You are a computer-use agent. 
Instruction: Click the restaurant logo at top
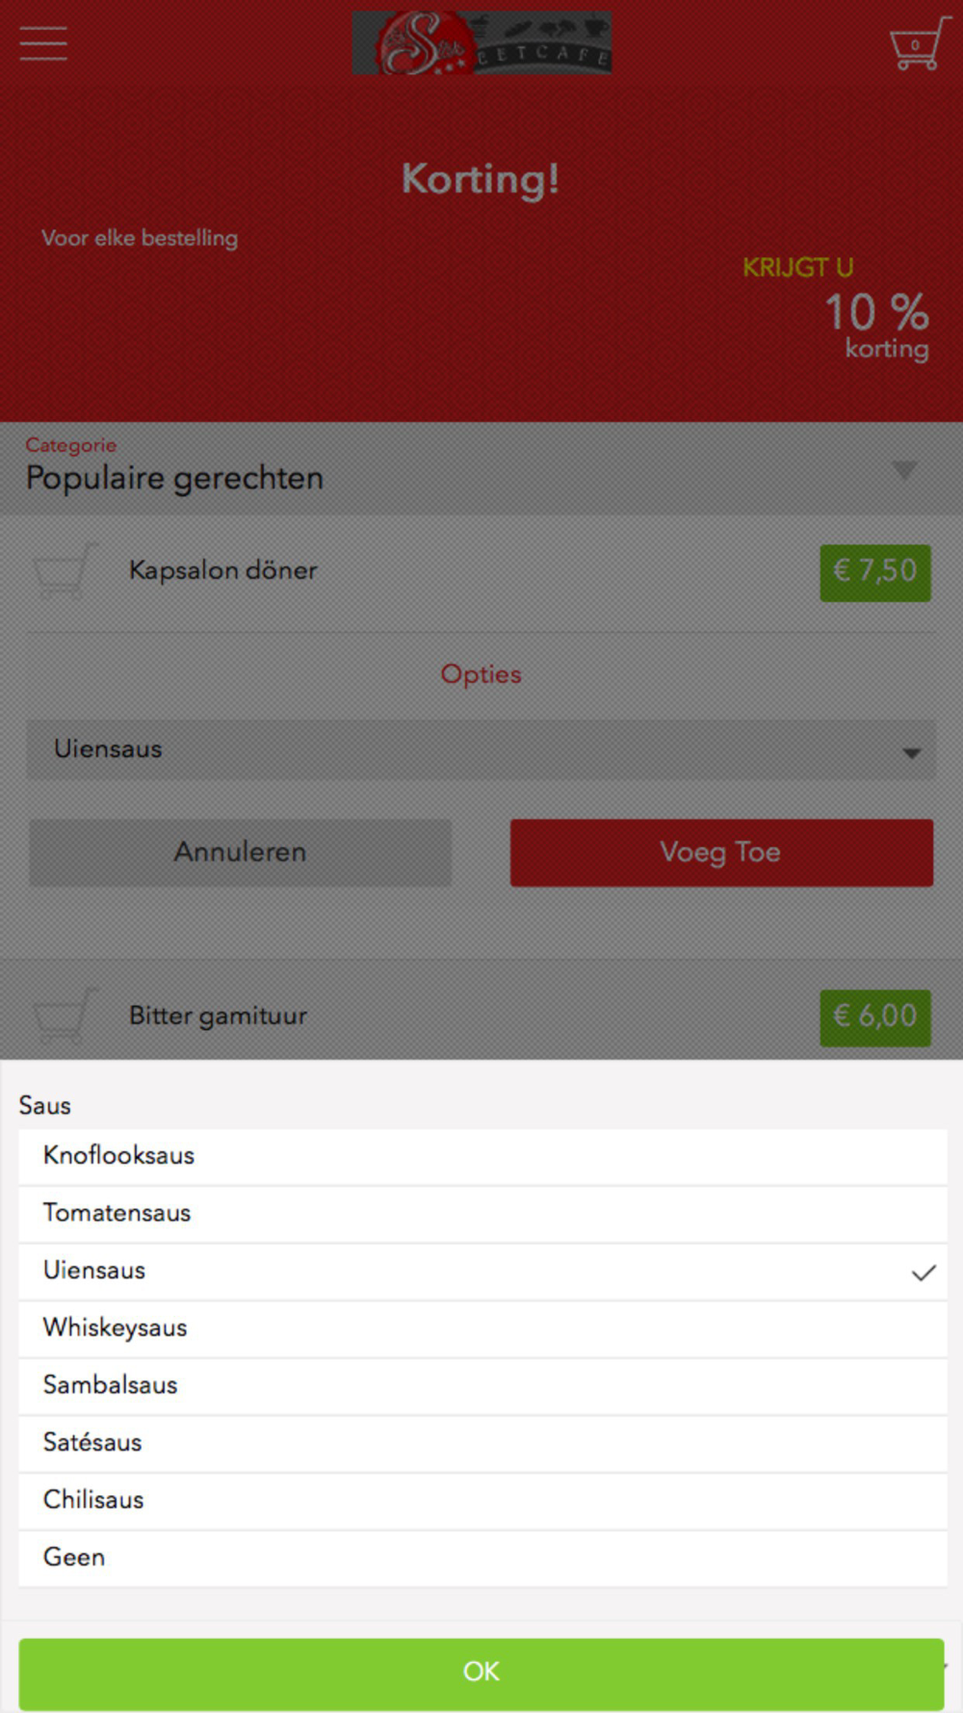point(481,43)
